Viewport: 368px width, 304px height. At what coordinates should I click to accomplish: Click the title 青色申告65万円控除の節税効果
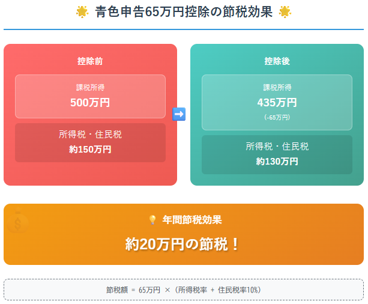pos(184,12)
